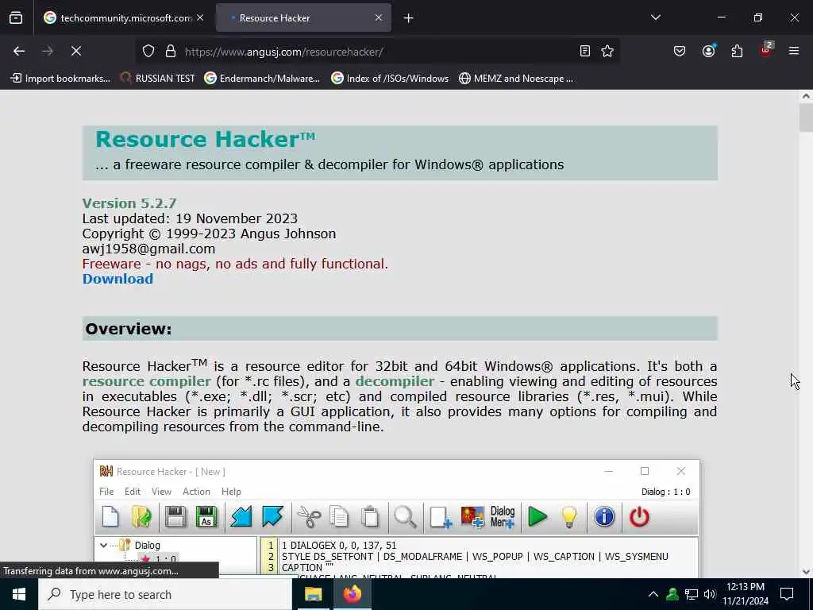Click the padlock site security icon
This screenshot has height=610, width=813.
point(170,52)
